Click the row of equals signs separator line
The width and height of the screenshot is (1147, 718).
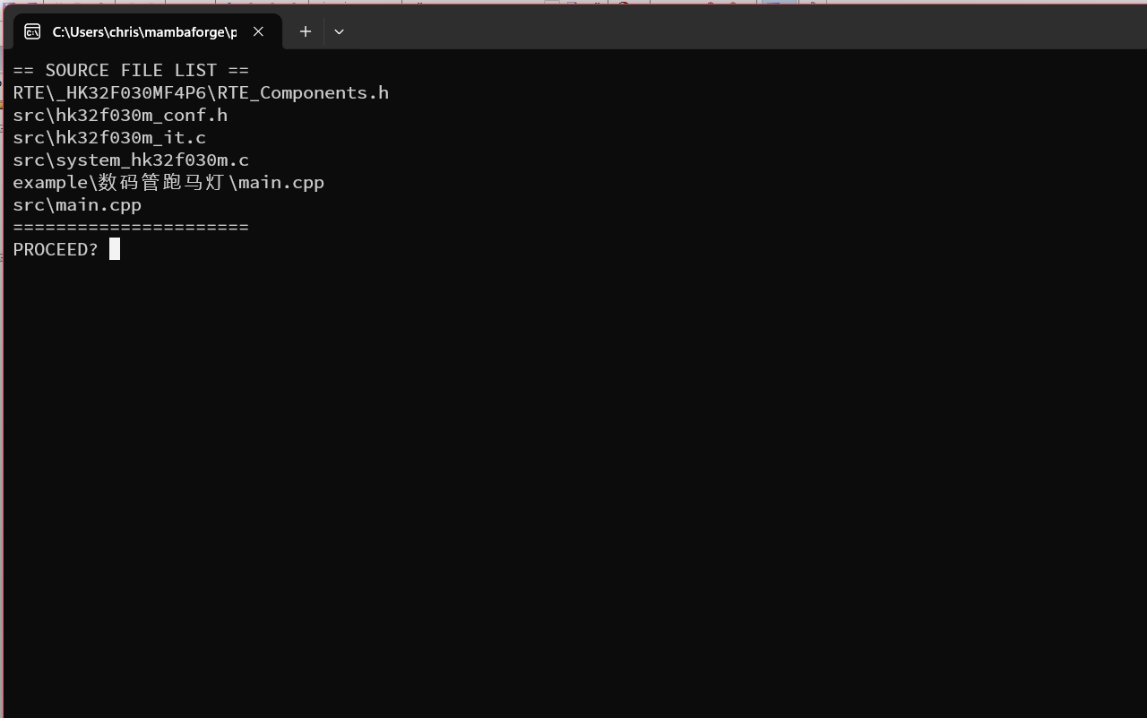coord(131,227)
